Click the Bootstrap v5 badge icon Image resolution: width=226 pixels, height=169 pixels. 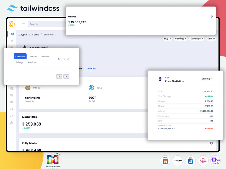click(216, 161)
